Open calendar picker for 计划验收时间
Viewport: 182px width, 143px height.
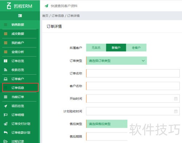[x=176, y=111]
